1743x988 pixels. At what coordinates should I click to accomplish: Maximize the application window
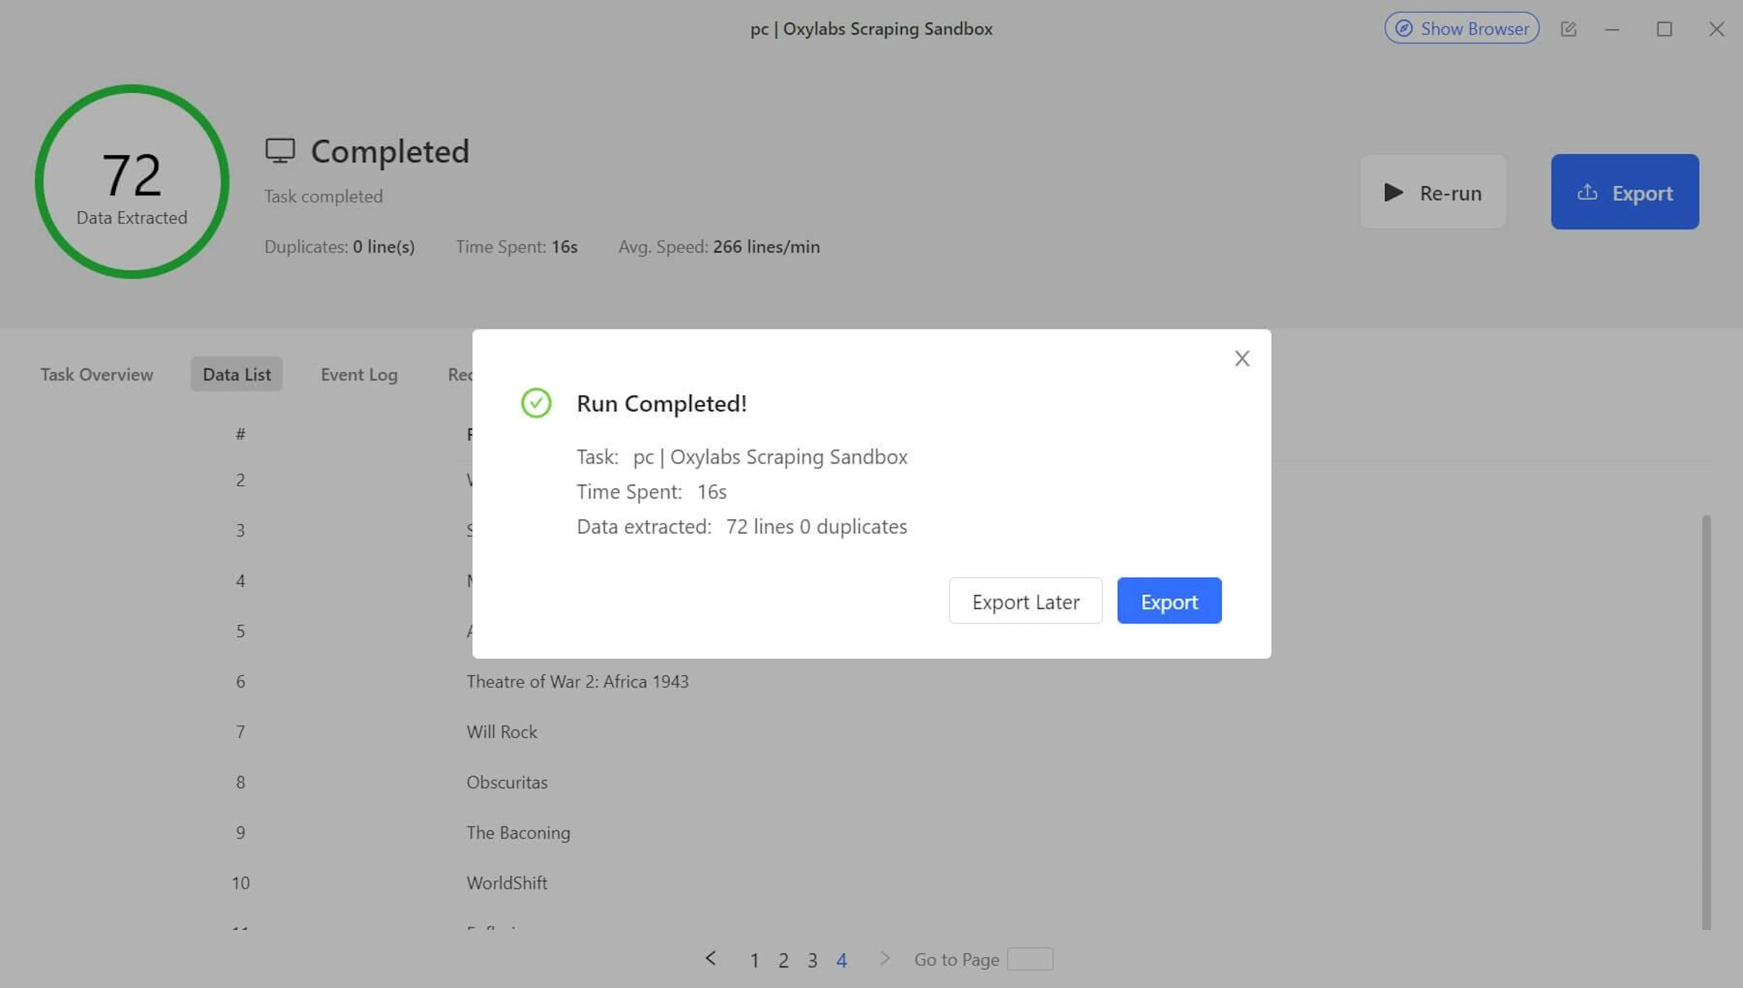[1664, 29]
